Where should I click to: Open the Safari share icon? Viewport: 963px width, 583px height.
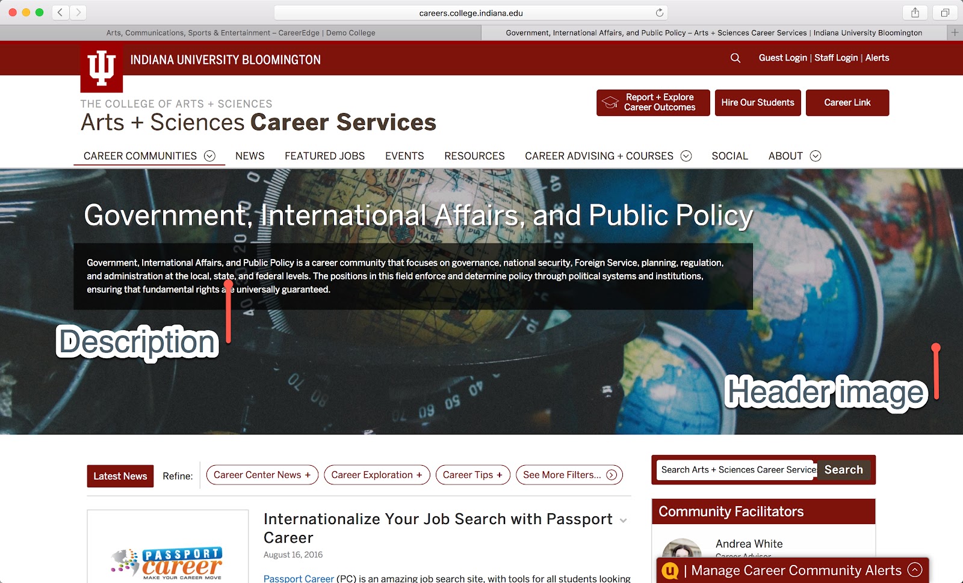click(x=915, y=13)
